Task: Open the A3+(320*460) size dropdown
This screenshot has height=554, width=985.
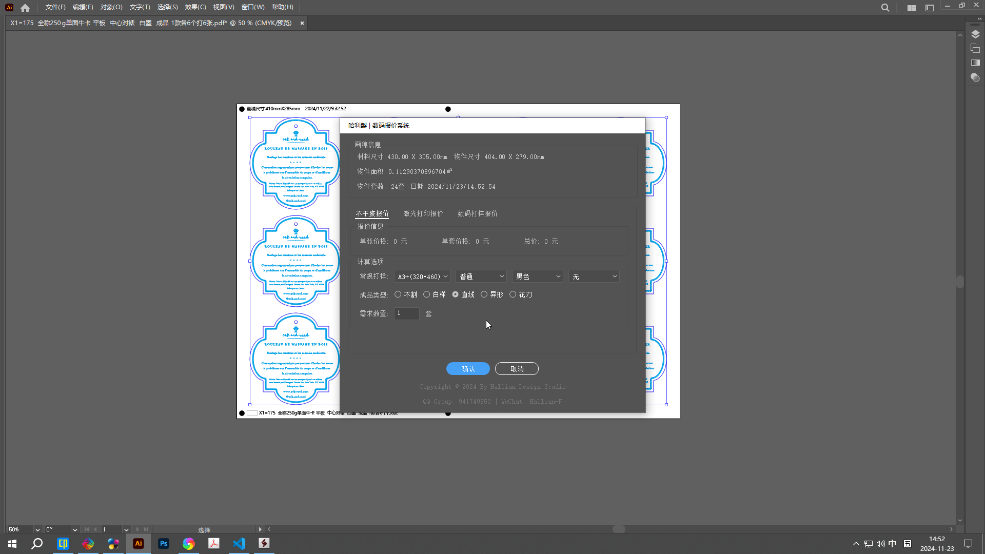Action: 422,276
